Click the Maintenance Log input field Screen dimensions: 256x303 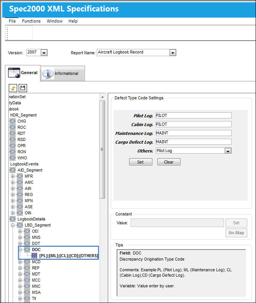coord(194,133)
